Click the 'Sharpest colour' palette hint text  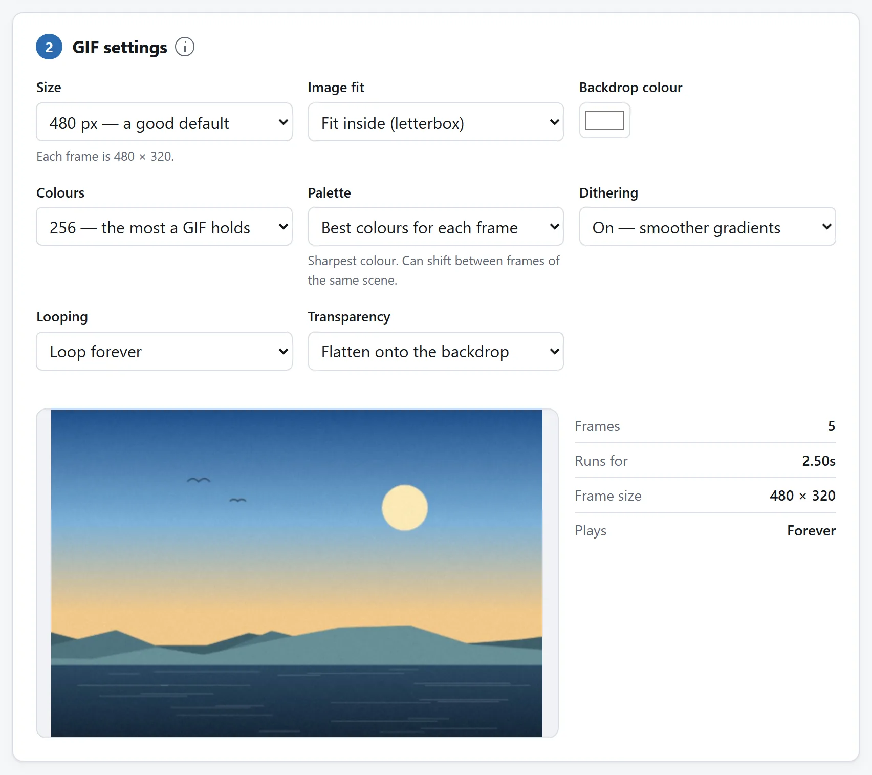(x=433, y=270)
